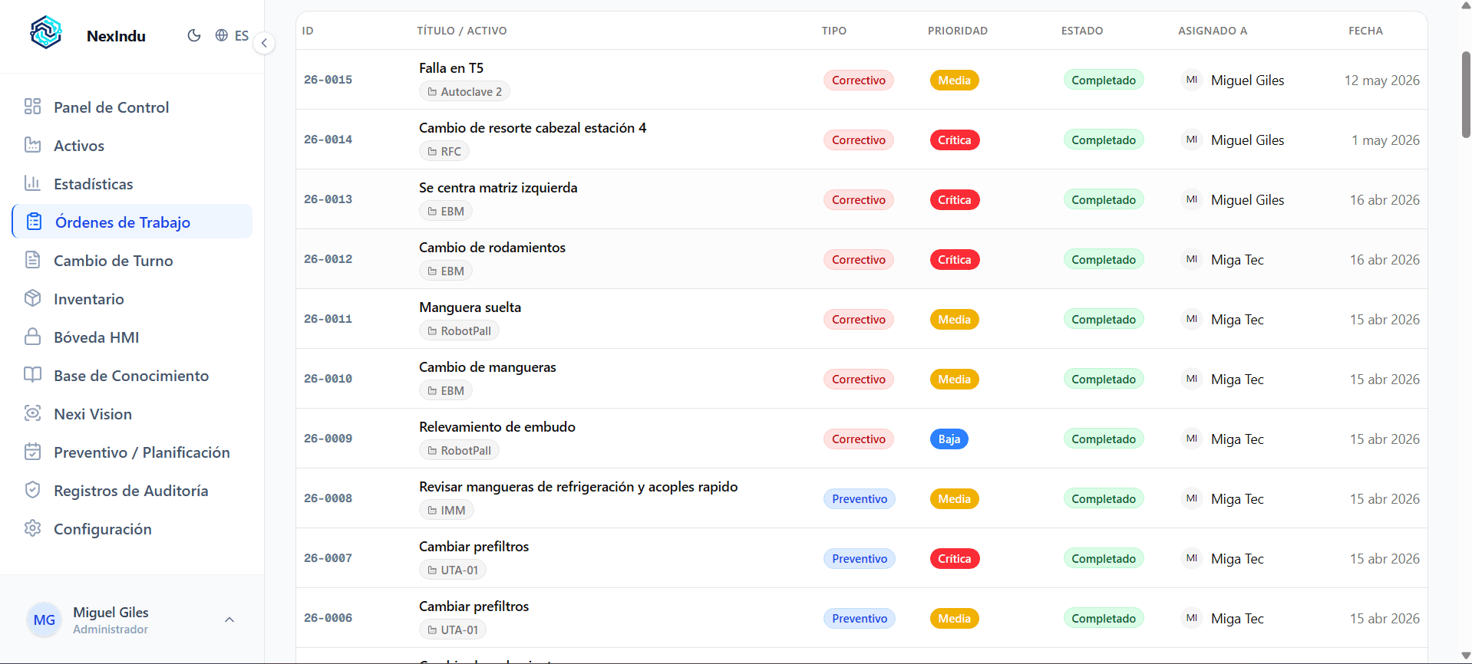Click the NexIndu logo icon
This screenshot has height=664, width=1472.
pyautogui.click(x=45, y=32)
